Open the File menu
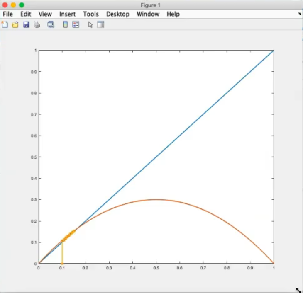This screenshot has height=293, width=303. coord(8,14)
